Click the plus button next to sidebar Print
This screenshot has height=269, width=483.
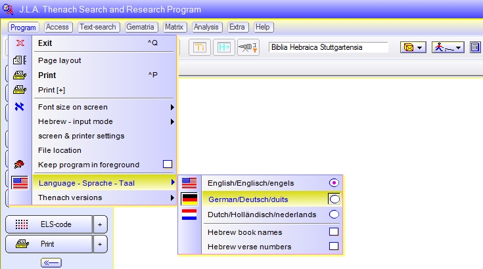pos(100,245)
